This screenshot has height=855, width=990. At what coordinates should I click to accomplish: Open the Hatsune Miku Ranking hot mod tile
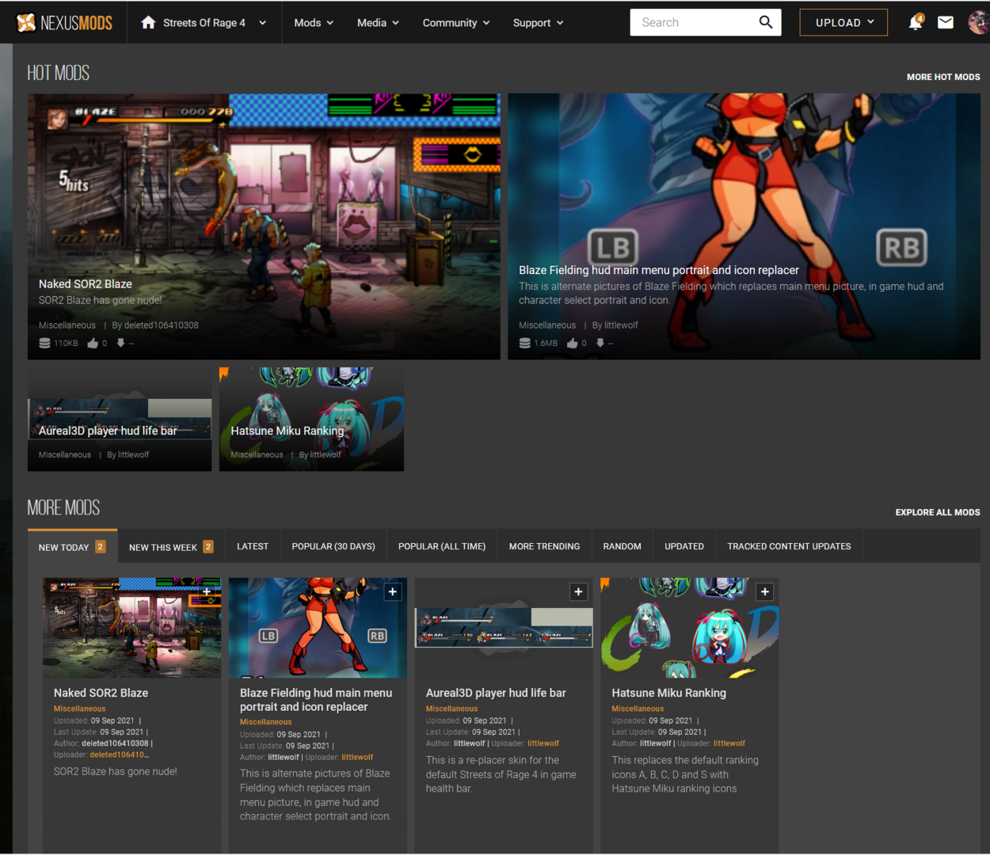[x=311, y=419]
